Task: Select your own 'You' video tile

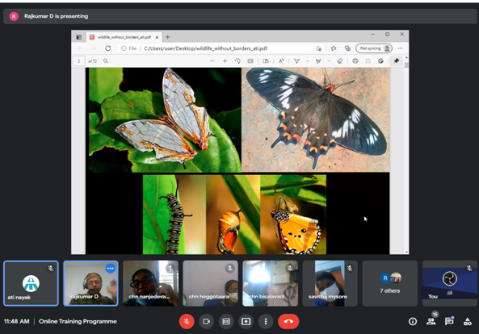Action: (x=450, y=283)
